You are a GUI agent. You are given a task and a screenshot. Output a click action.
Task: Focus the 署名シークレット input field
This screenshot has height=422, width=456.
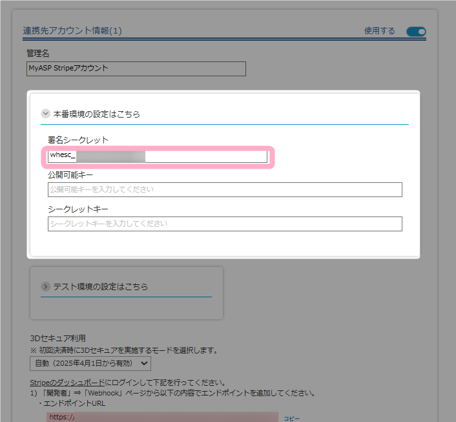point(158,156)
